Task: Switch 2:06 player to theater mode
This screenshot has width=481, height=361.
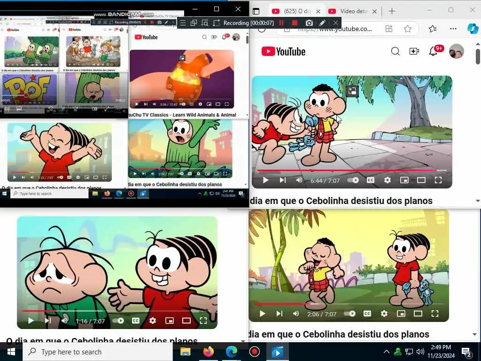Action: point(418,314)
